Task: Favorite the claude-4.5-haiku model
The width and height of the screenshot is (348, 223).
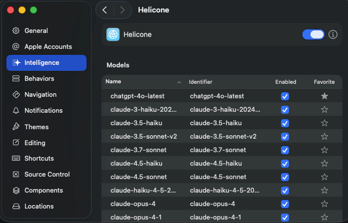Action: (x=324, y=164)
